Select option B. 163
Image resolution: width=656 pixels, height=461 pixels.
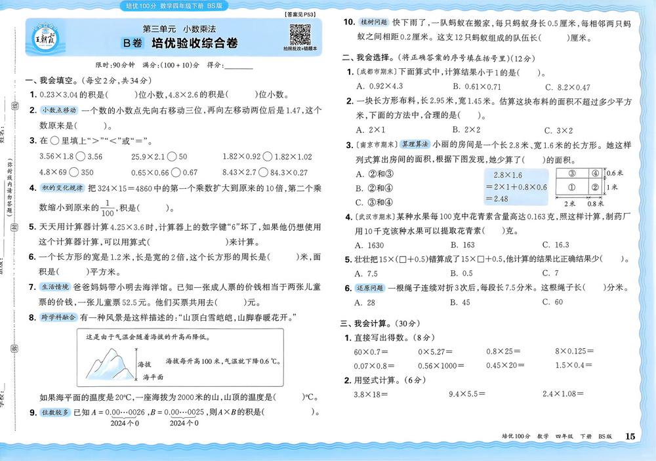(x=462, y=245)
